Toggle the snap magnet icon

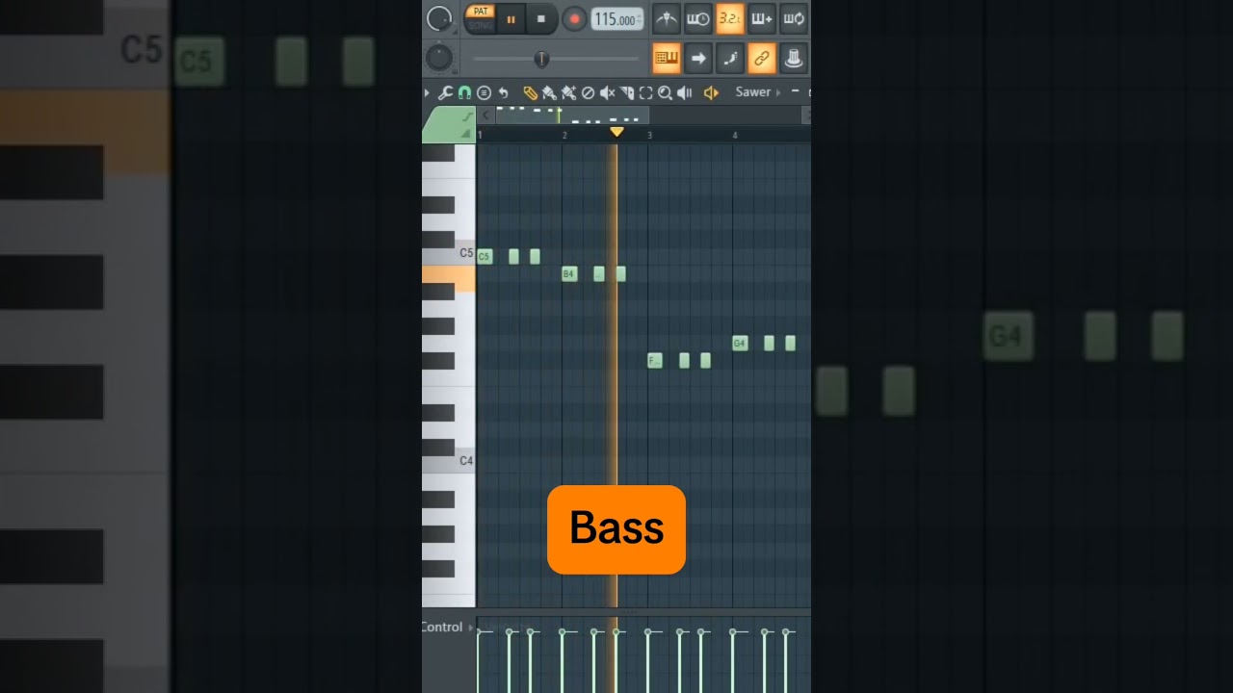pos(464,93)
